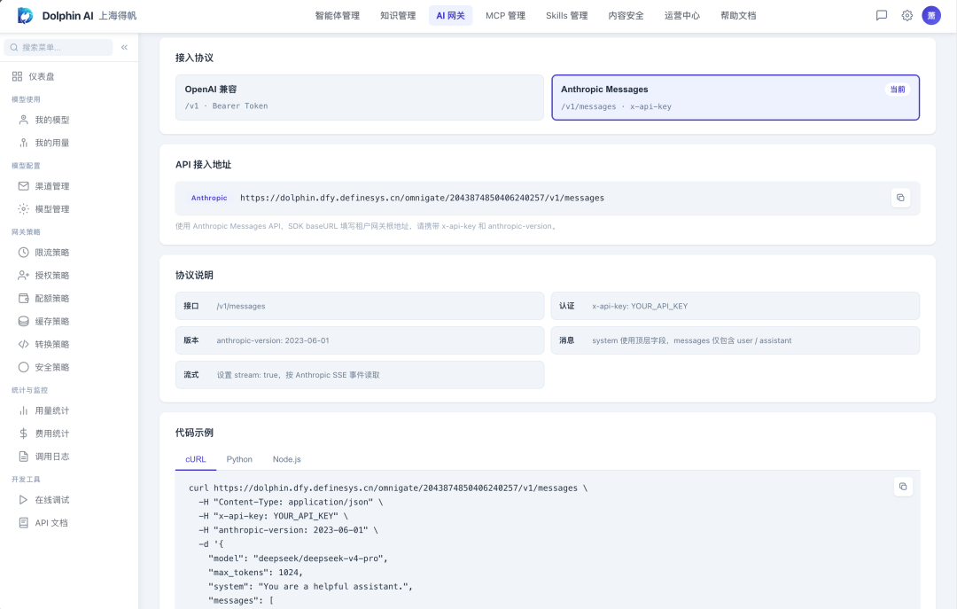Open the chat message icon in header
Image resolution: width=957 pixels, height=609 pixels.
point(882,16)
